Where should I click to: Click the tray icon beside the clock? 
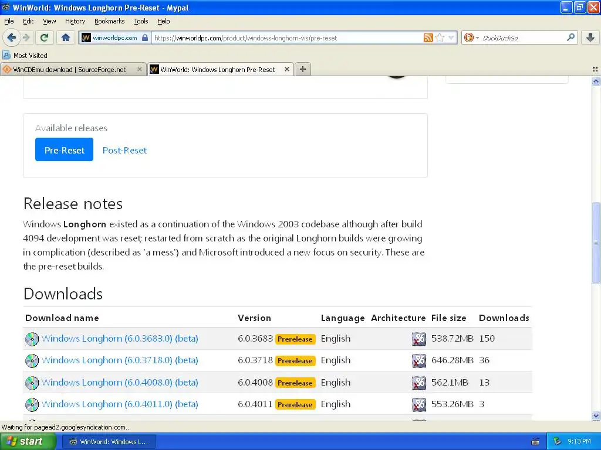558,441
